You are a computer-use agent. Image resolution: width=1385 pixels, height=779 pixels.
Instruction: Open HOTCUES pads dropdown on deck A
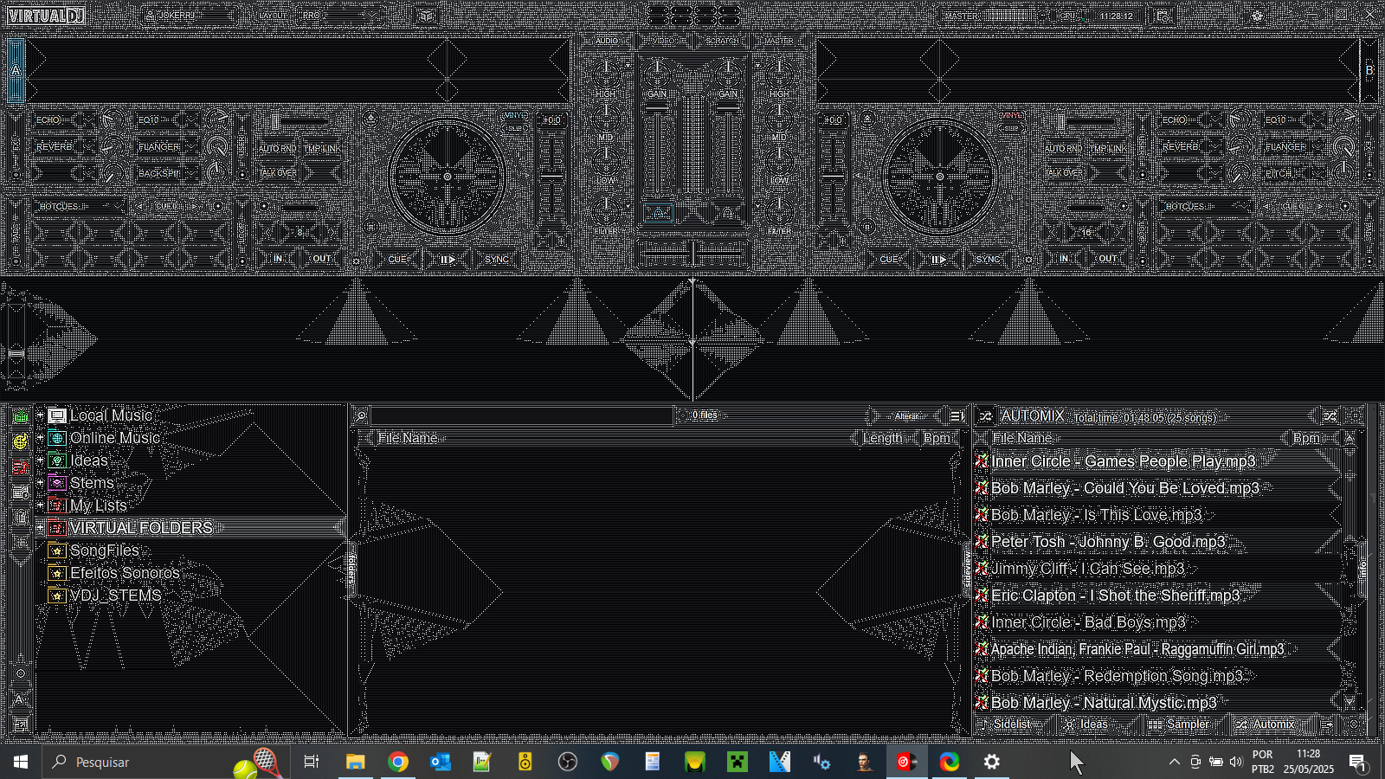tap(81, 207)
